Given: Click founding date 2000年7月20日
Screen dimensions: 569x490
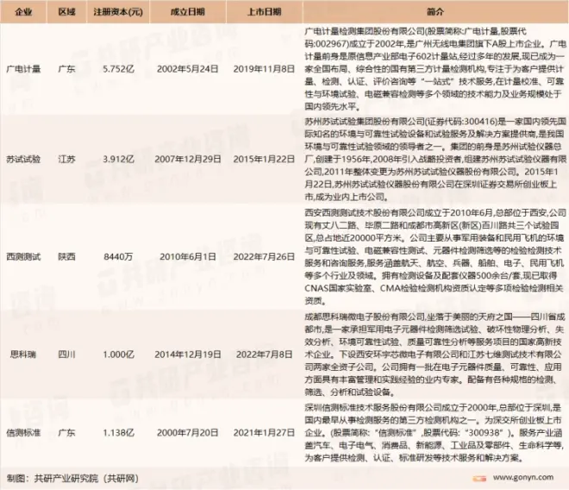Looking at the screenshot, I should pyautogui.click(x=188, y=432).
